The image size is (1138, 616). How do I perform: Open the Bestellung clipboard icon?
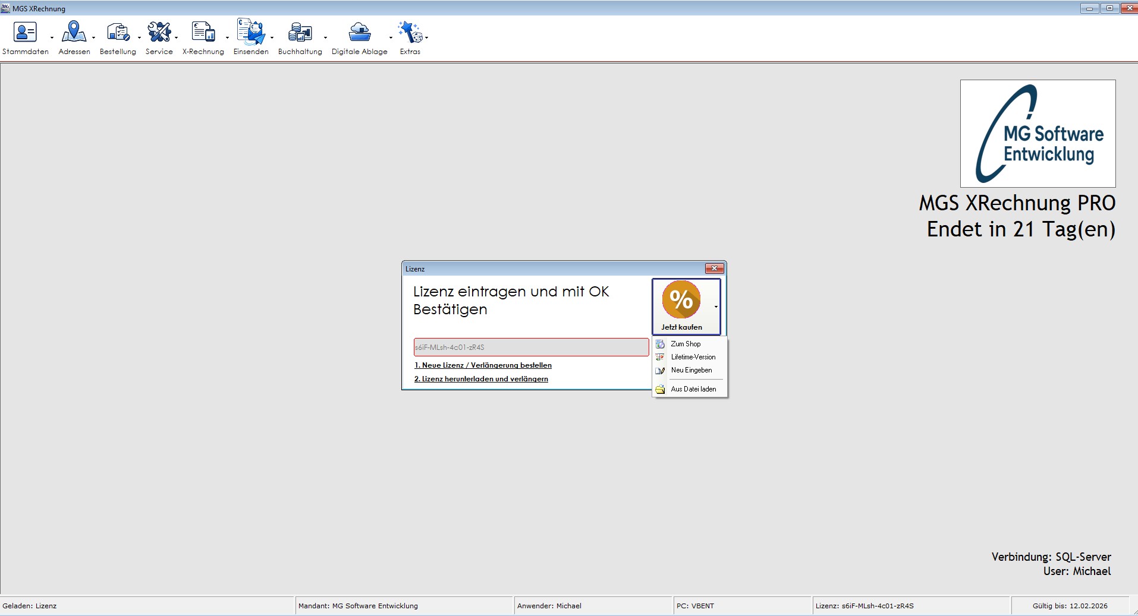click(118, 33)
